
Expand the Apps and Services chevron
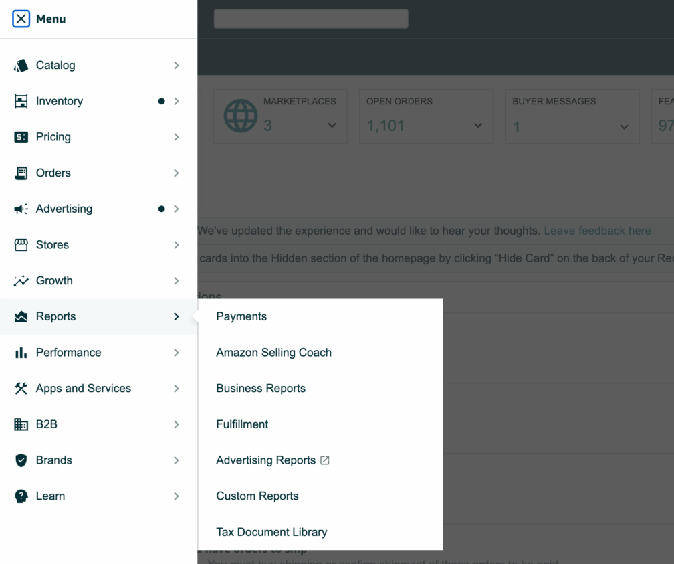pyautogui.click(x=177, y=389)
